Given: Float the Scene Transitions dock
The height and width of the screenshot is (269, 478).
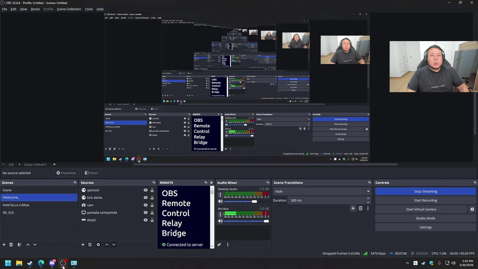Looking at the screenshot, I should click(x=369, y=183).
